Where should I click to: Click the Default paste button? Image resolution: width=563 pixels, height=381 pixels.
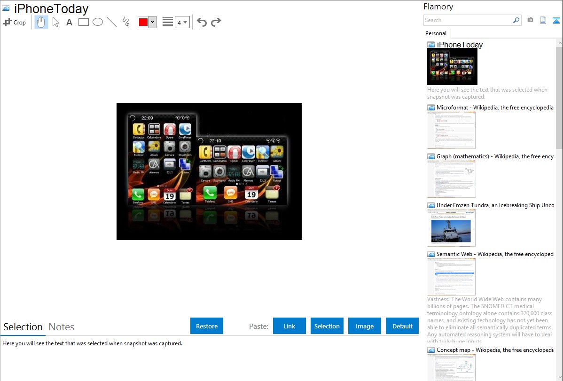(x=402, y=326)
